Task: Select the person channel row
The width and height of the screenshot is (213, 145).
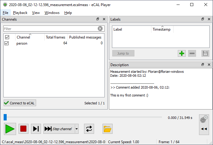Action: (54, 43)
